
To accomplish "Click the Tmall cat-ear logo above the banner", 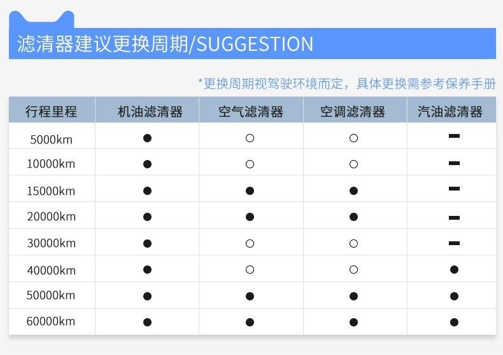I will 41,19.
